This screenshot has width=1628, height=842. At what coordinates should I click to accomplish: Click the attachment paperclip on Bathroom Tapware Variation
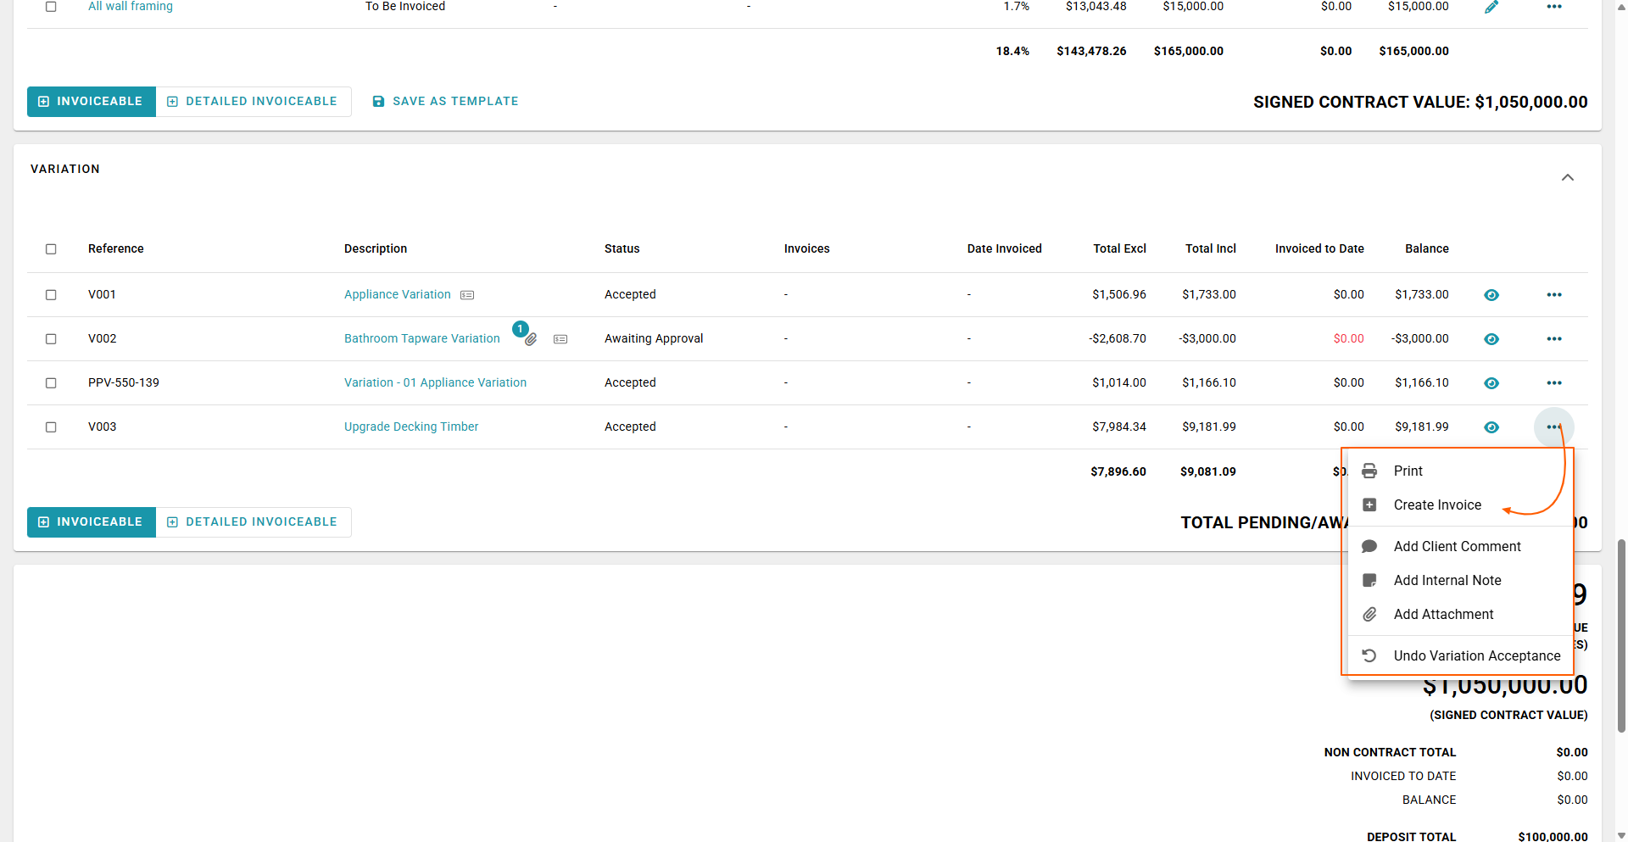pos(531,339)
